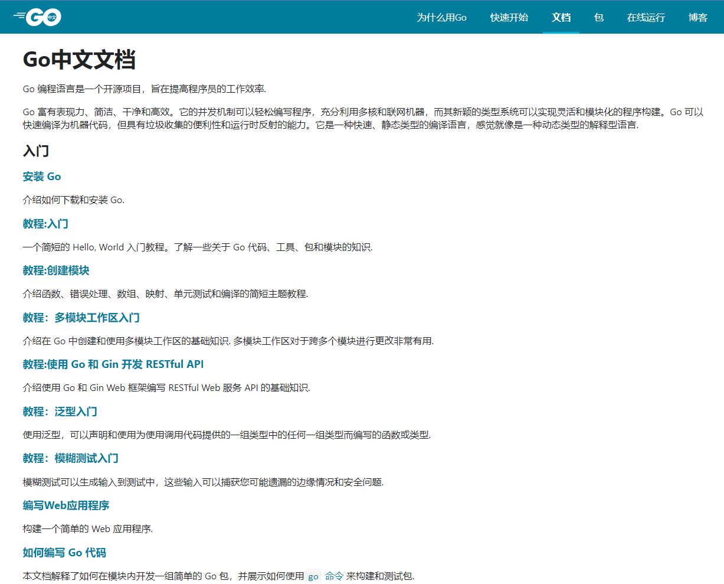Screen dimensions: 724x584
Task: Click the description starting 模糊测试可以生成输入
Action: [203, 482]
